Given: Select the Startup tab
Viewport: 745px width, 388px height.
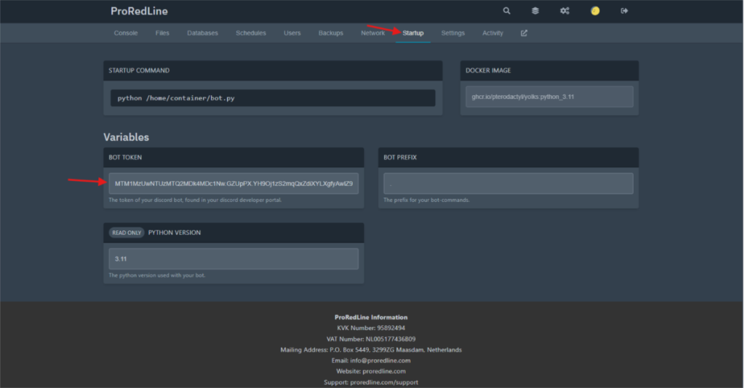Looking at the screenshot, I should (x=413, y=33).
